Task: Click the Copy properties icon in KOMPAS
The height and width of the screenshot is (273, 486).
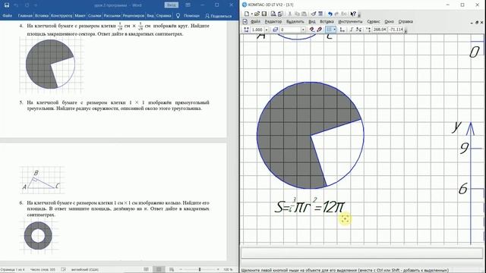Action: coord(314,14)
